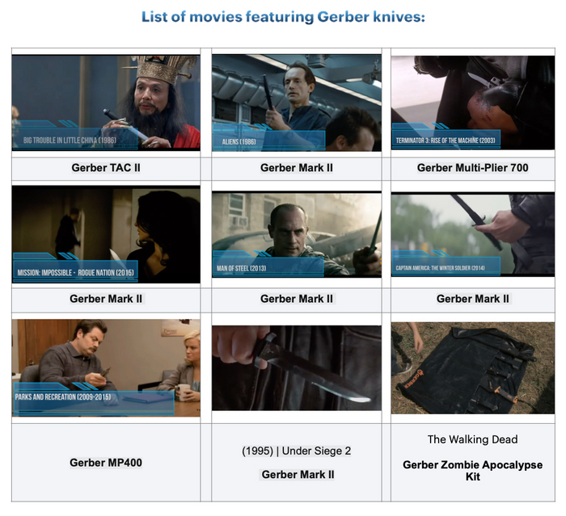Click the 'CAPTAIN AMERICA: THE WINTER SOLDIER' banner

(x=446, y=266)
